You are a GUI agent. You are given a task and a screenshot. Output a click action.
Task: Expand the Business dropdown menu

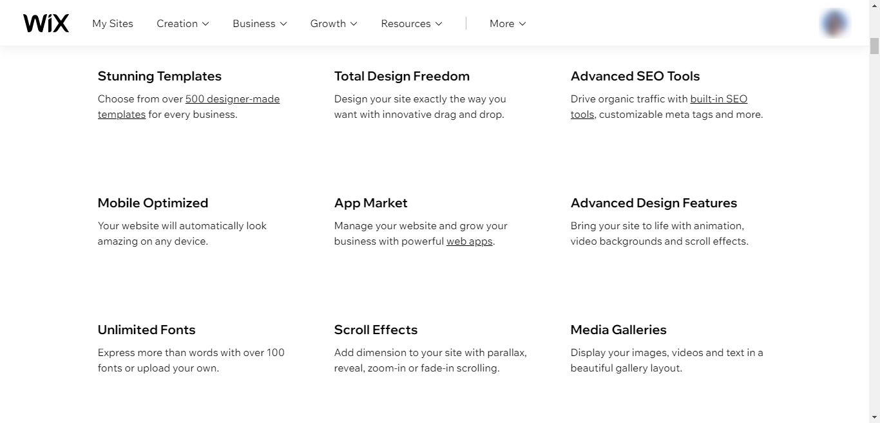click(x=260, y=23)
